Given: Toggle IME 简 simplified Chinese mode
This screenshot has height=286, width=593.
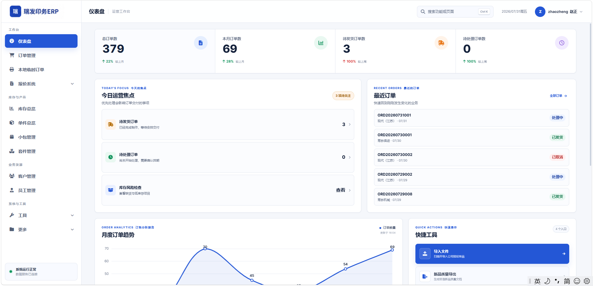Looking at the screenshot, I should click(x=567, y=281).
